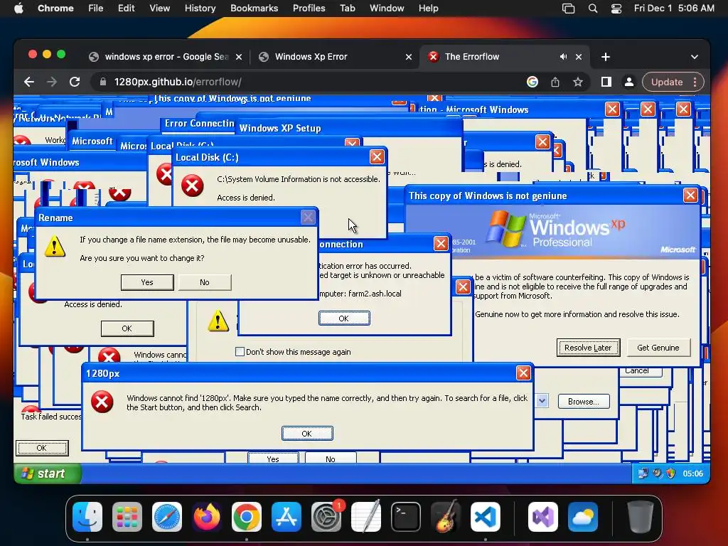Open the Google icon in address bar
Viewport: 728px width, 546px height.
[x=532, y=82]
